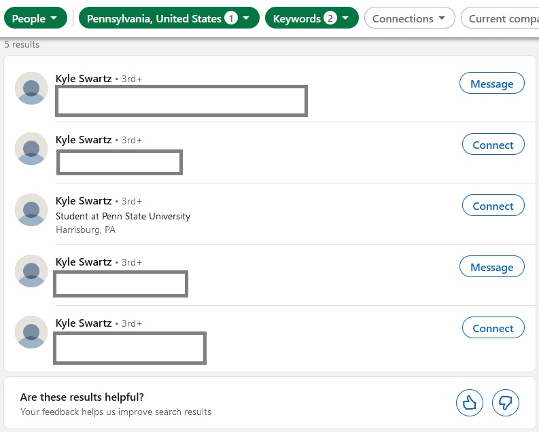Open fourth Kyle Swartz profile avatar

[x=31, y=271]
